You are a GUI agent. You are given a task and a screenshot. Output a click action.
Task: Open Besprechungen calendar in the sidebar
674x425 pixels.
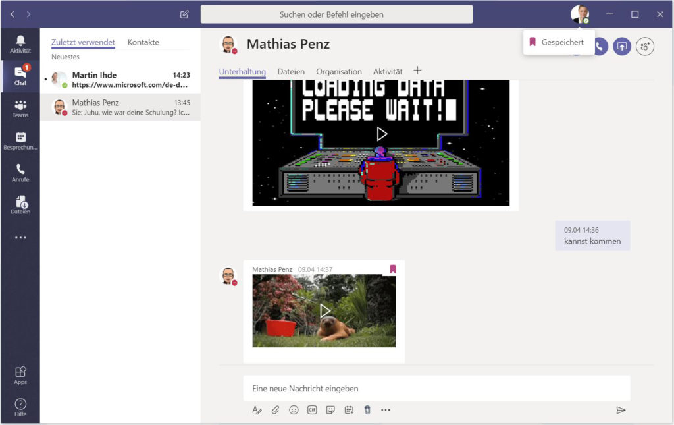point(20,141)
